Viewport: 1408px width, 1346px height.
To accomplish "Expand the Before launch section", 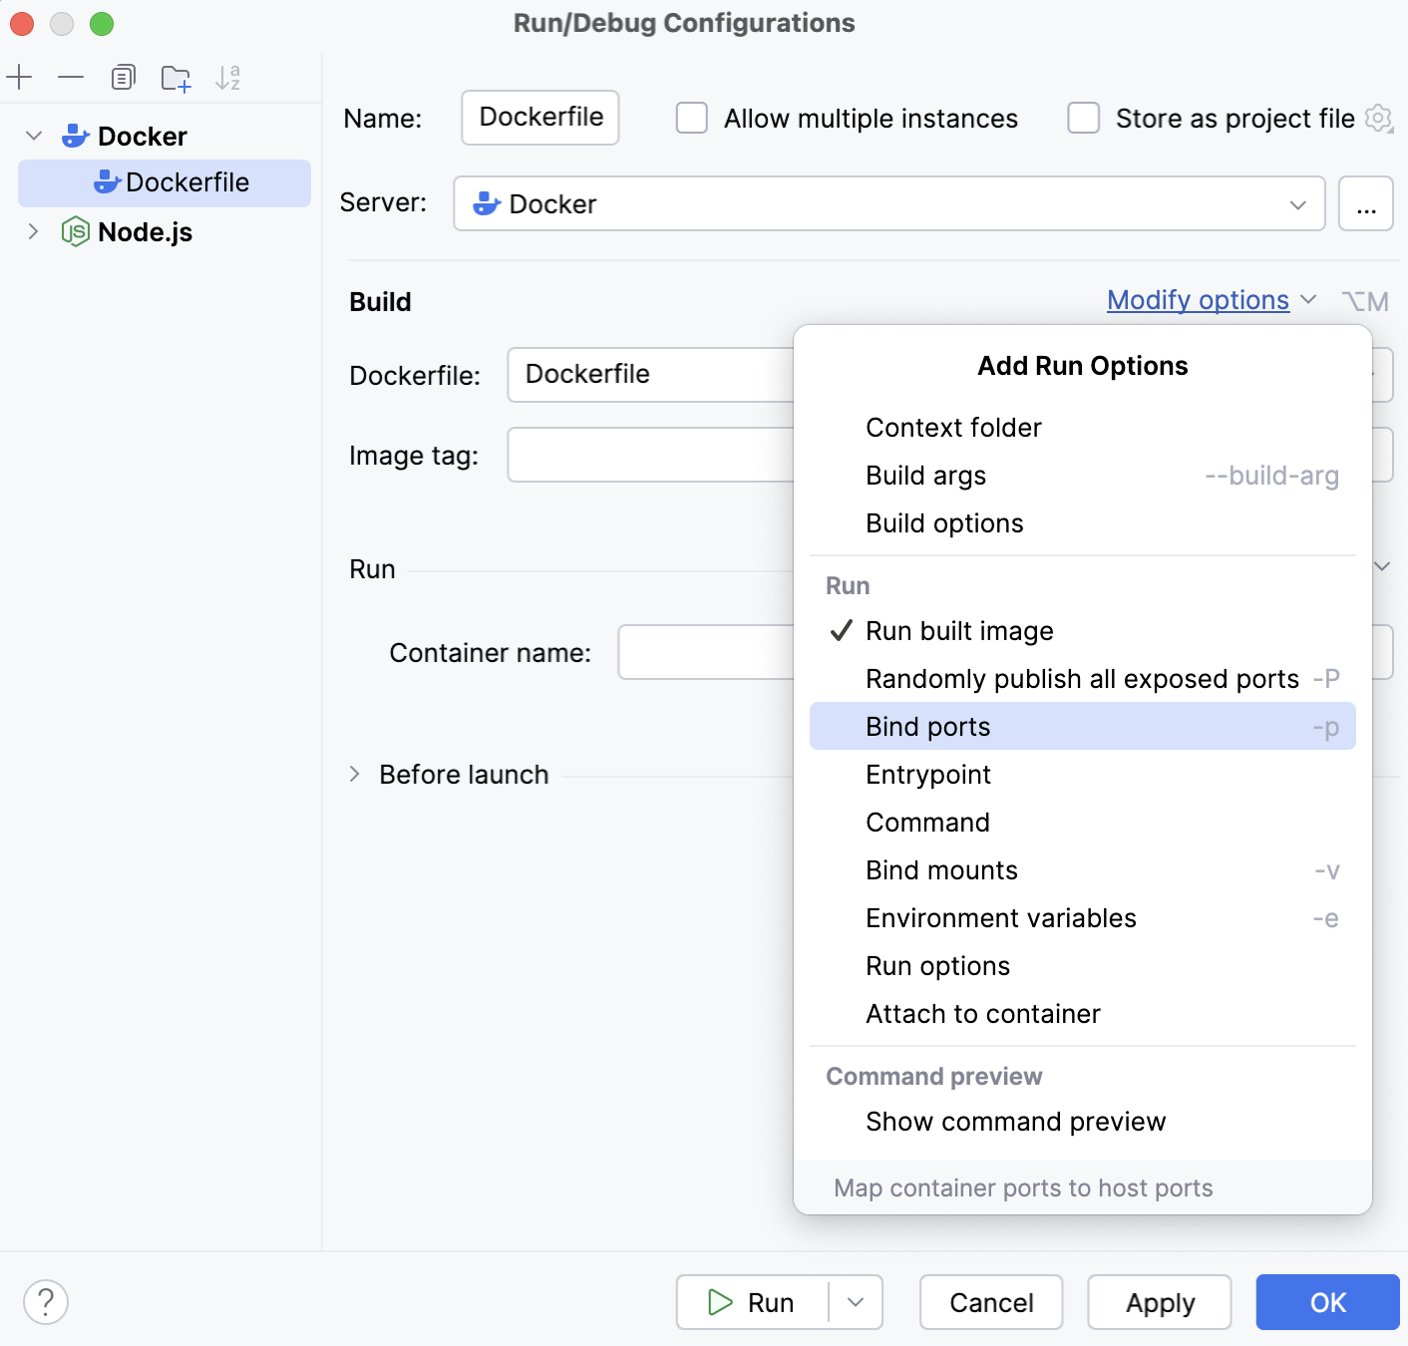I will coord(356,774).
